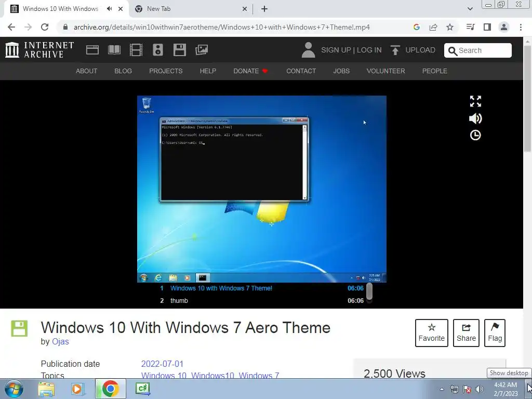The height and width of the screenshot is (399, 532).
Task: Click the clock playback speed icon
Action: [x=475, y=135]
